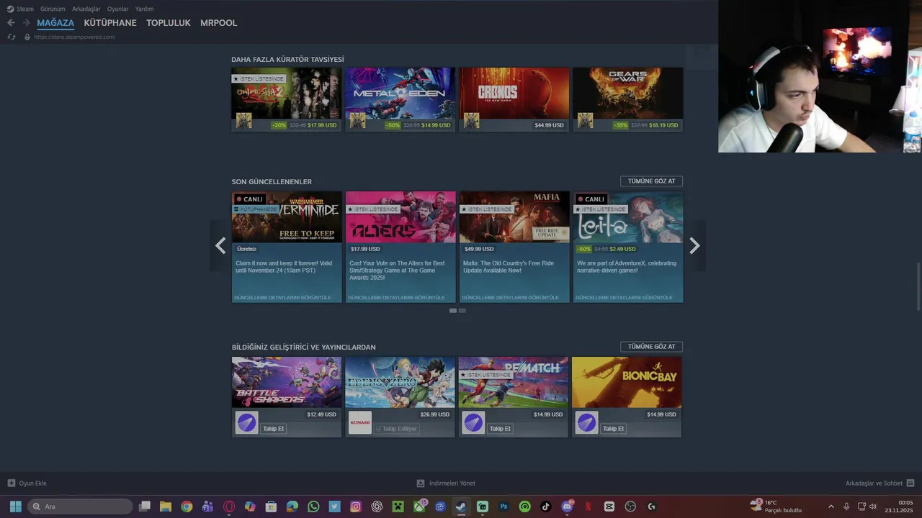Image resolution: width=922 pixels, height=518 pixels.
Task: Click the forward navigation arrow in Steam
Action: (x=26, y=23)
